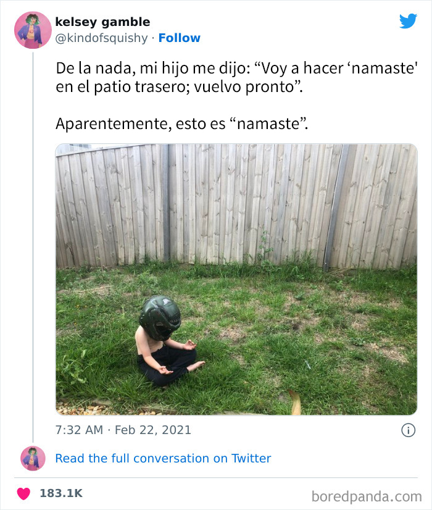The height and width of the screenshot is (510, 432).
Task: Visit the @kindofsquishy handle
Action: click(101, 38)
